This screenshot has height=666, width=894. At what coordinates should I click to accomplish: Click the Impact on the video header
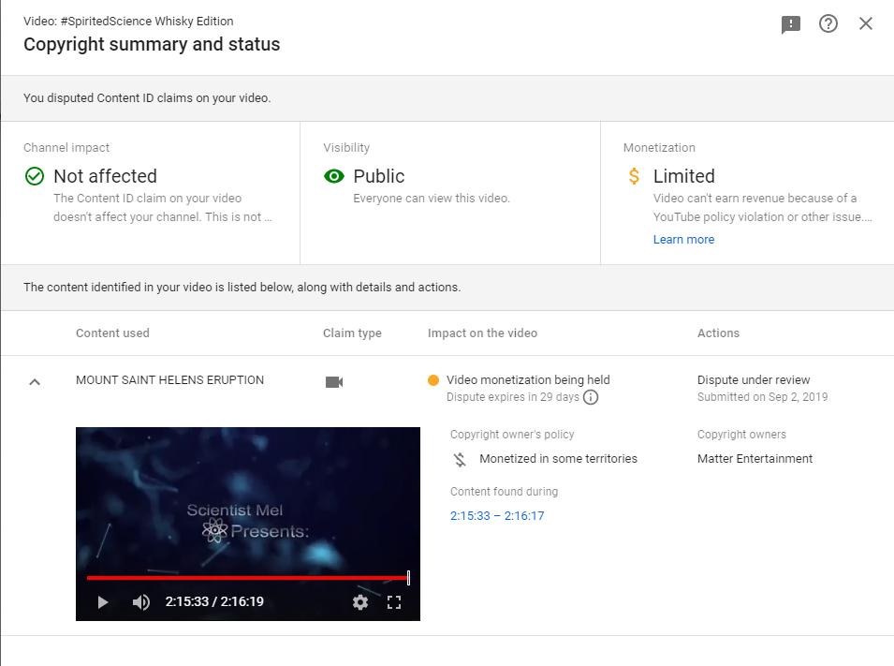click(x=482, y=333)
